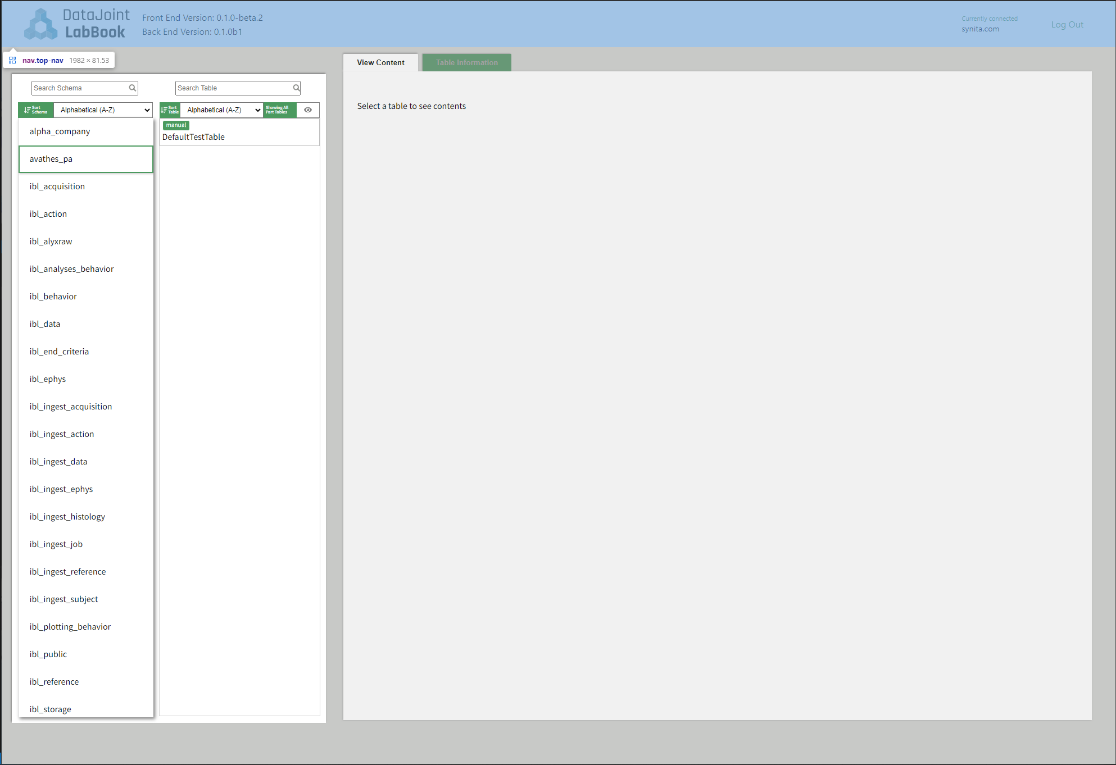This screenshot has height=765, width=1116.
Task: Click the manual table type badge
Action: click(x=176, y=125)
